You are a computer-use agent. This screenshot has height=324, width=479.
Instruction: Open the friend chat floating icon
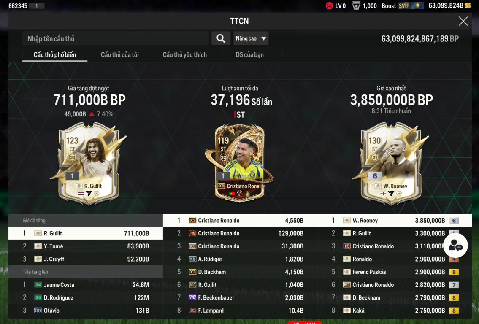pyautogui.click(x=455, y=245)
